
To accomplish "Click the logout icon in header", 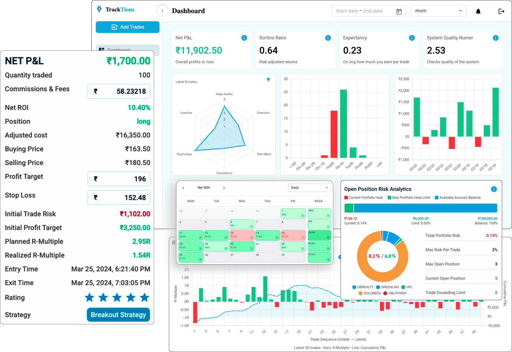I will coord(501,11).
